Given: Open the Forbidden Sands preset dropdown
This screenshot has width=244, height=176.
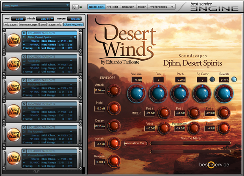Looking at the screenshot, I should point(71,84).
